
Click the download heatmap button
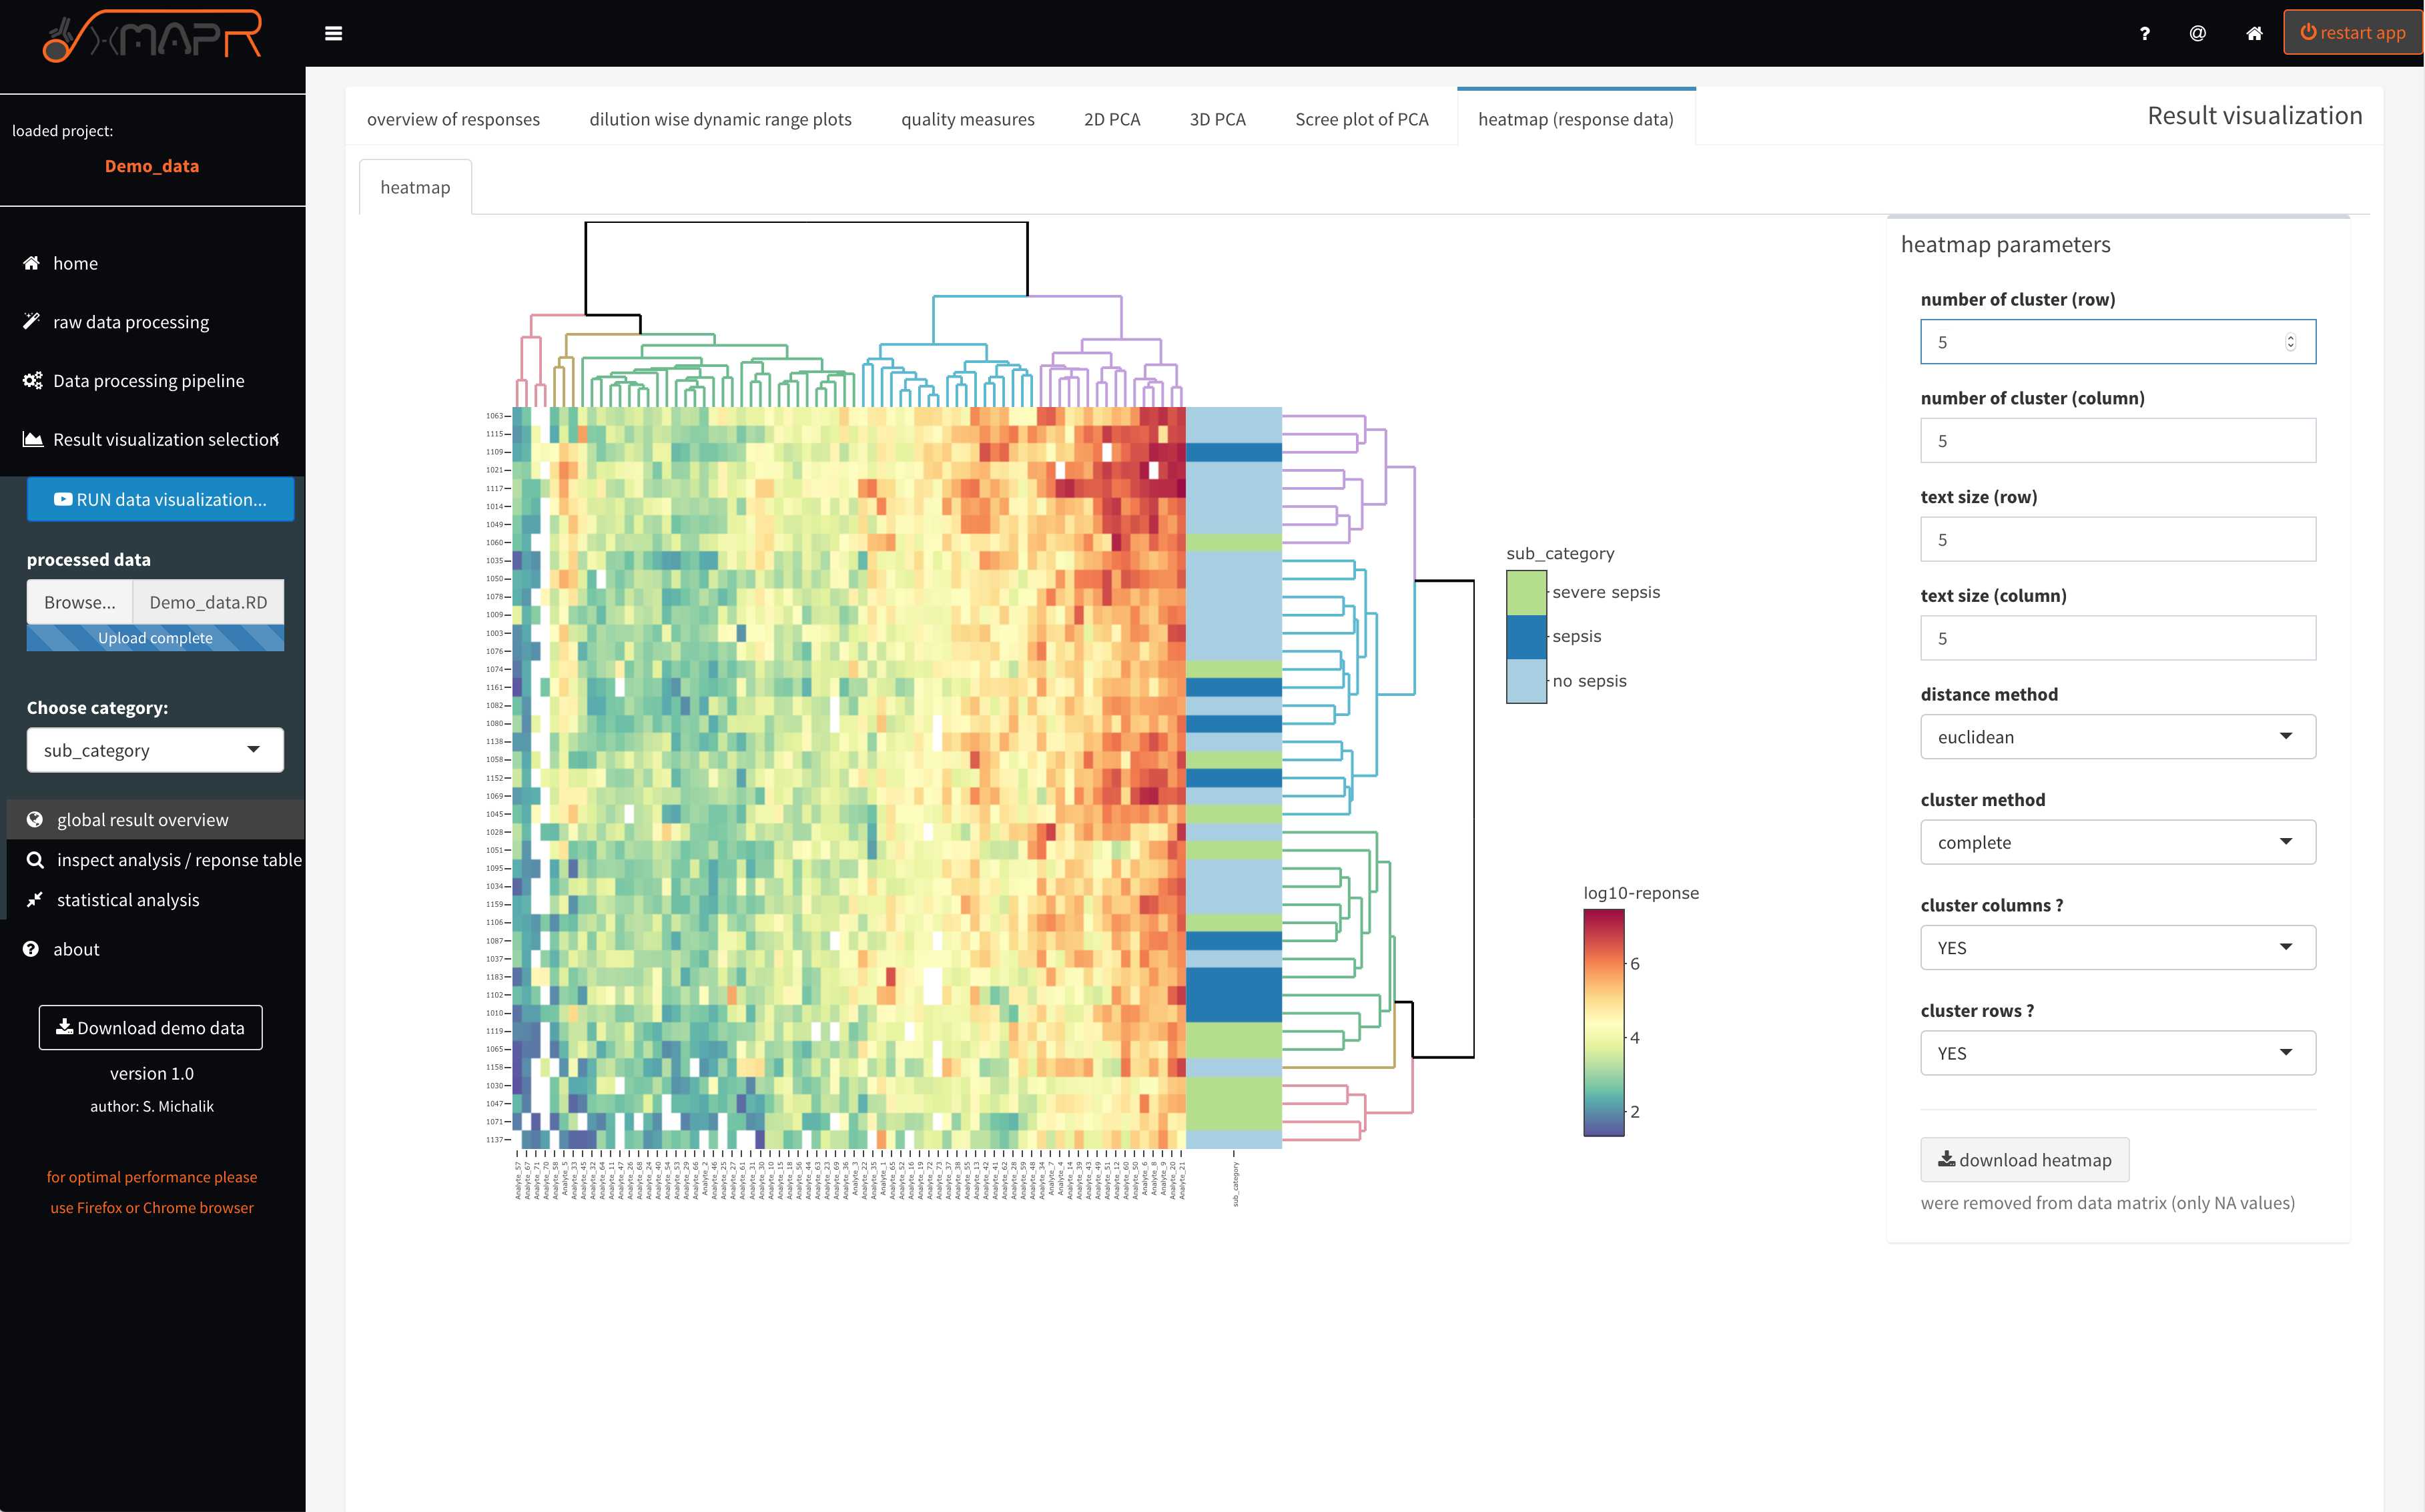tap(2024, 1159)
